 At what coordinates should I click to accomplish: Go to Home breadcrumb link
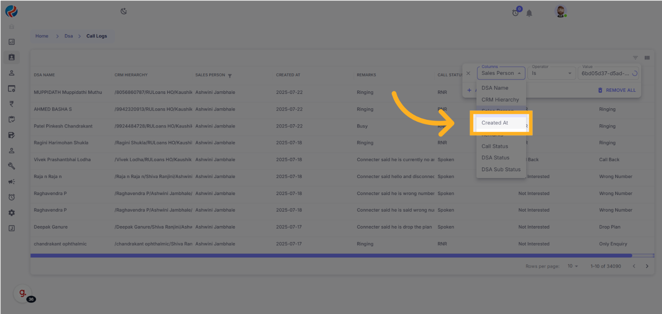[42, 36]
